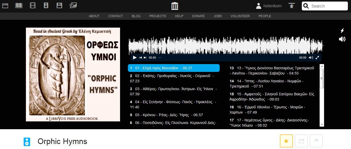351x149 pixels.
Task: Open the Video film strip icon
Action: (x=32, y=5)
